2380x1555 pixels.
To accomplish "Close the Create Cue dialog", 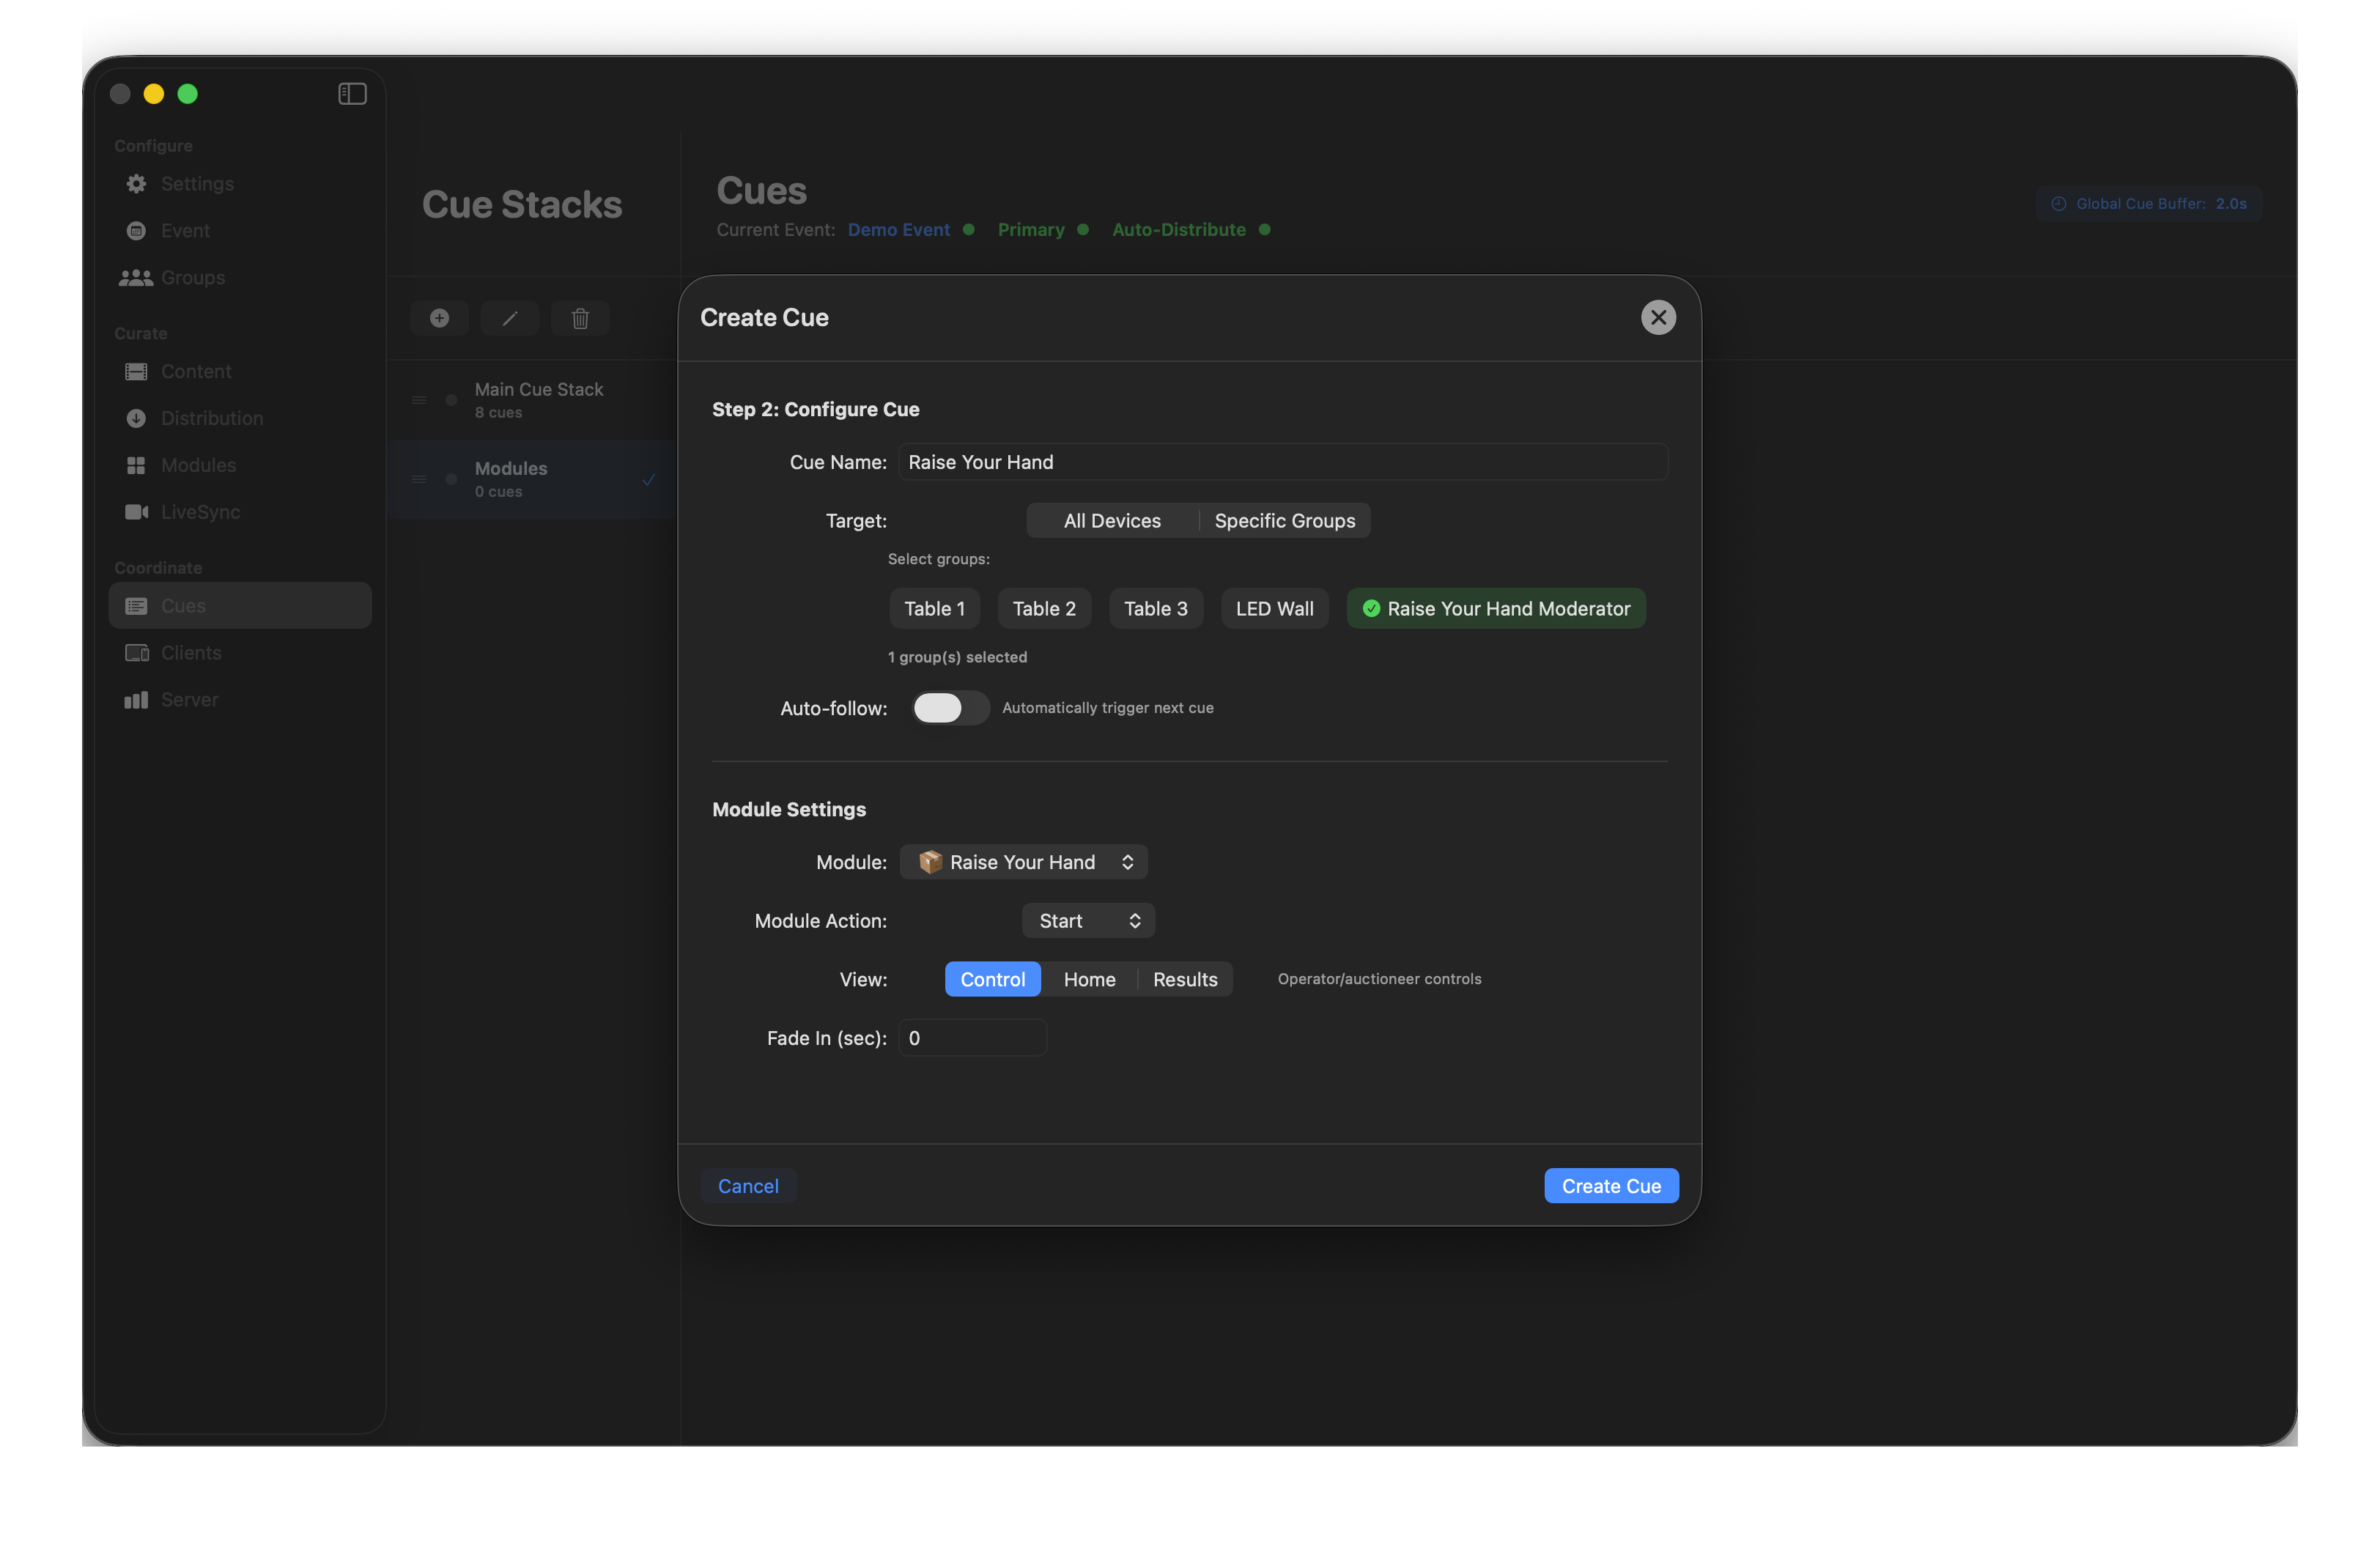I will [1658, 318].
